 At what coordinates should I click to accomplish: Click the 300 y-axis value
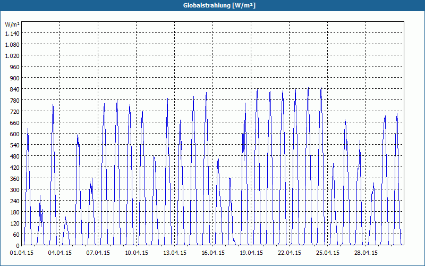pyautogui.click(x=15, y=190)
